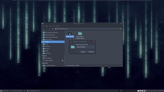
Task: Click the workspace switcher in panel
Action: coord(121,91)
